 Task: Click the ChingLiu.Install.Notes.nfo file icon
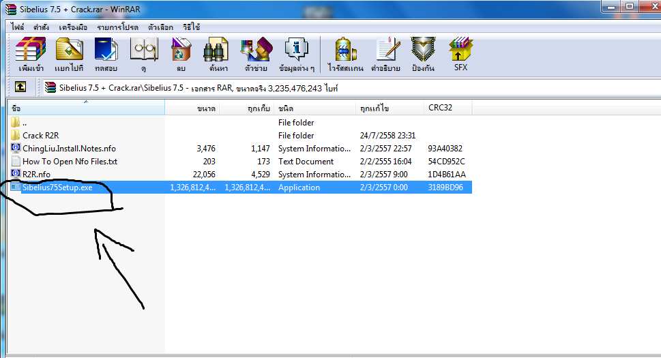pyautogui.click(x=16, y=148)
